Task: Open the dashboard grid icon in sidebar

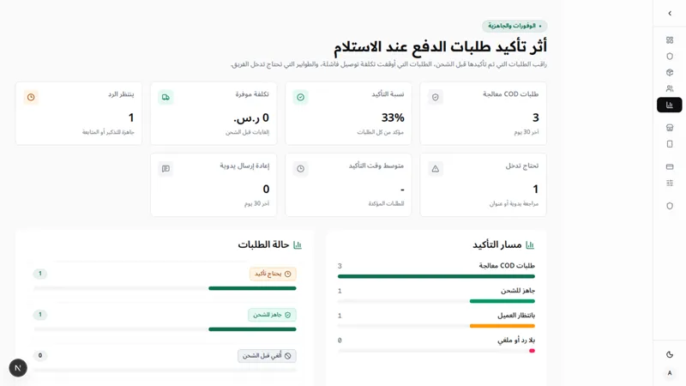Action: (x=670, y=40)
